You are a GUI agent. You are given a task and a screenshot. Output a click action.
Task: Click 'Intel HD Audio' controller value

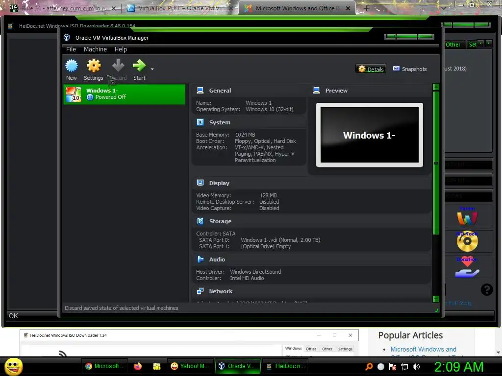pos(247,278)
